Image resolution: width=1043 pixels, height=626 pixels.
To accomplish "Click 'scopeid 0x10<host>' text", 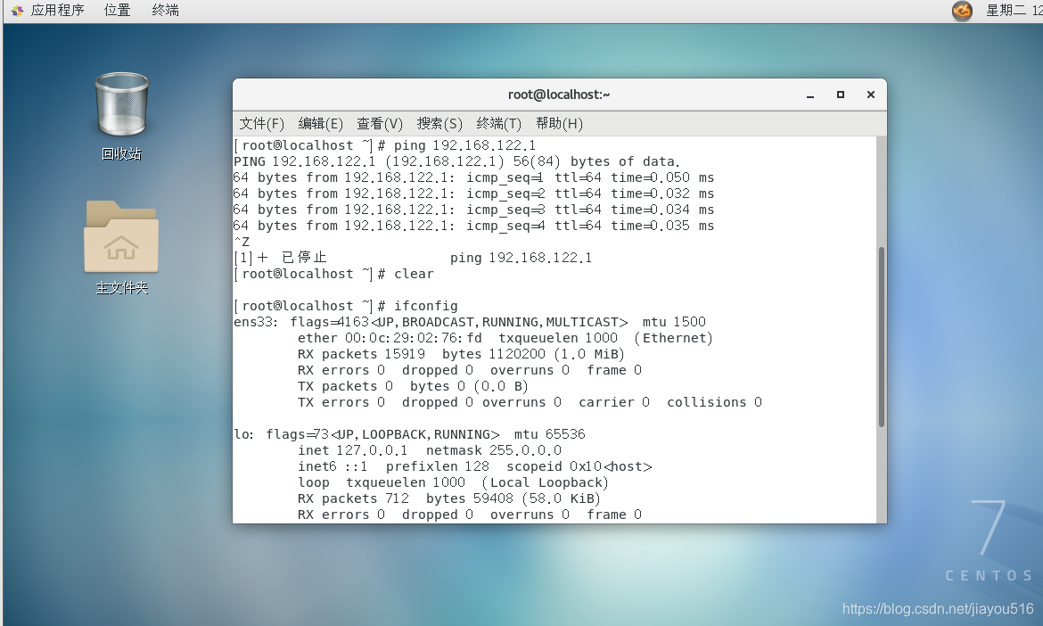I will (x=579, y=466).
